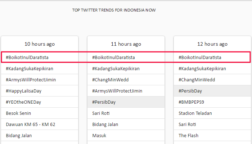Click #BoikotInulDaratista in 12 hours ago column
This screenshot has height=144, width=252.
(x=200, y=57)
